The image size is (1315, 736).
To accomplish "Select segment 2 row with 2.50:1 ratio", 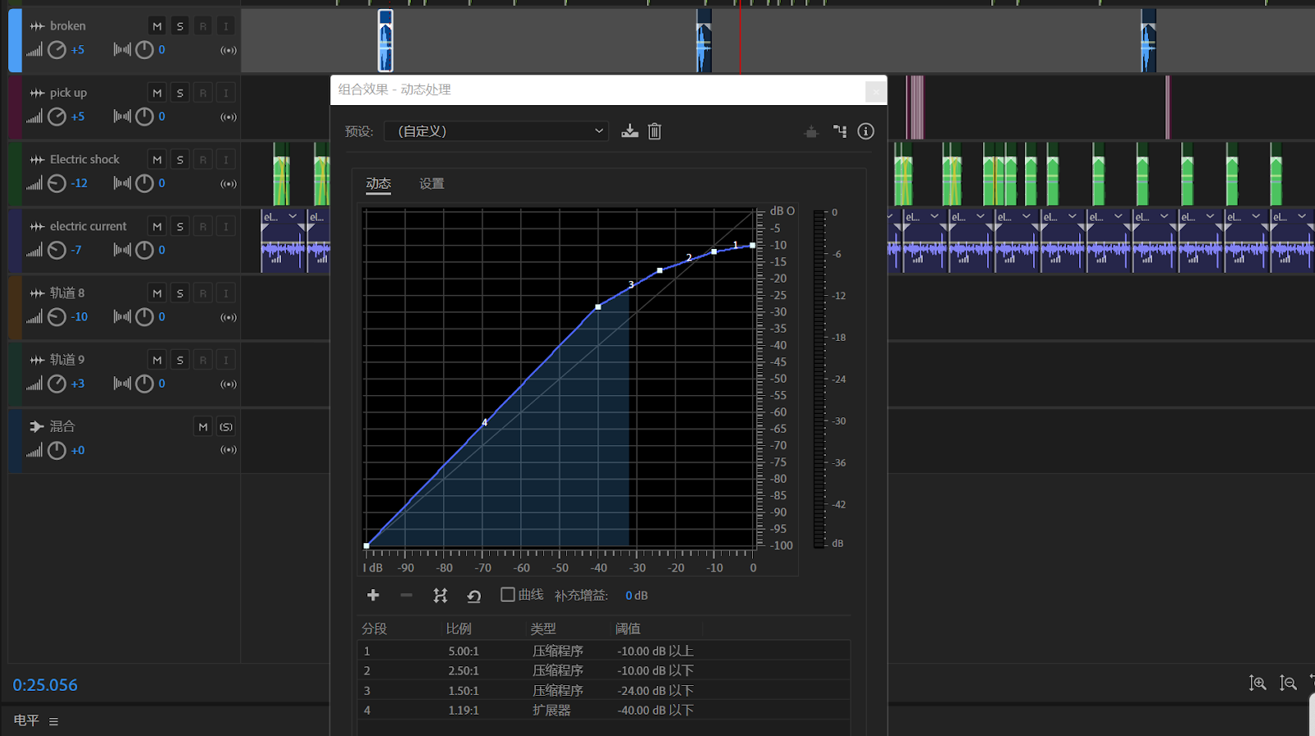I will click(x=604, y=670).
